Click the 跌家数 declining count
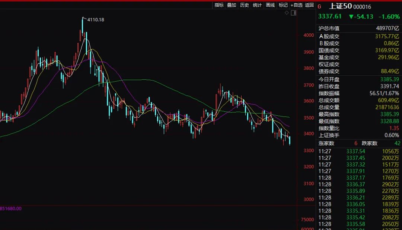The width and height of the screenshot is (402, 230). tap(369, 143)
